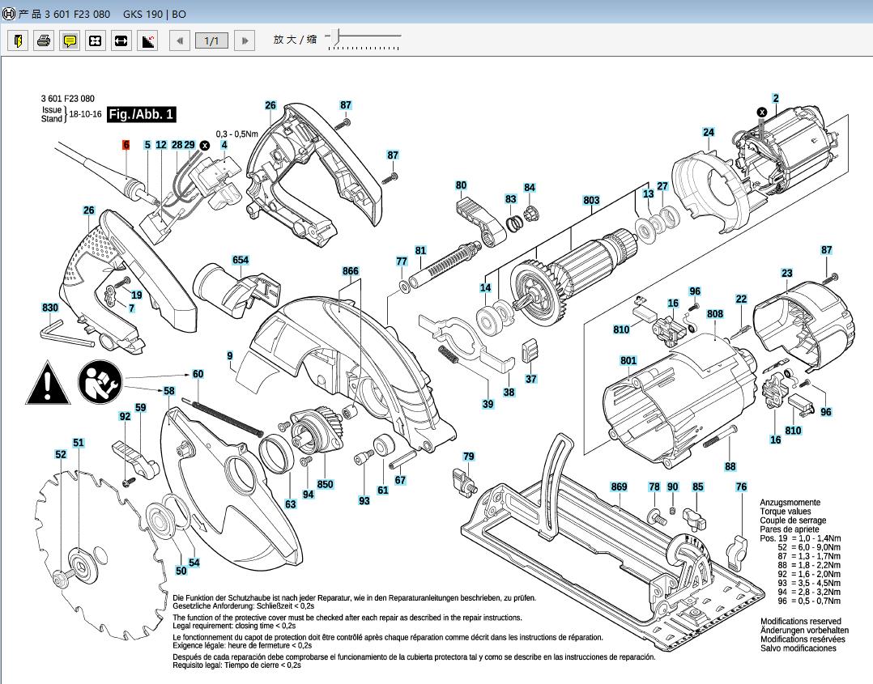Select part number 92 label

point(125,416)
